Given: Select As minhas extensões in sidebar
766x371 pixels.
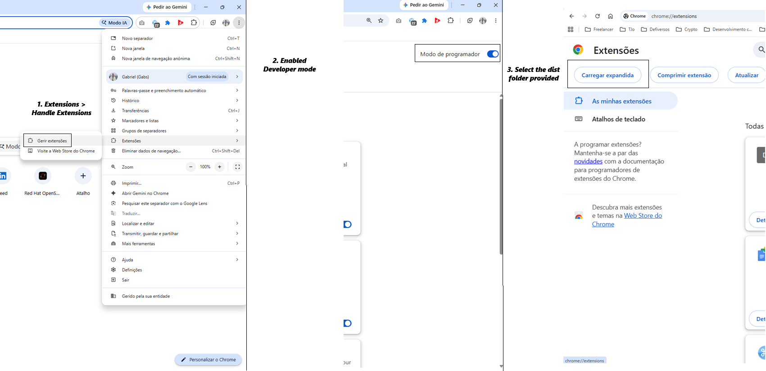Looking at the screenshot, I should point(621,101).
